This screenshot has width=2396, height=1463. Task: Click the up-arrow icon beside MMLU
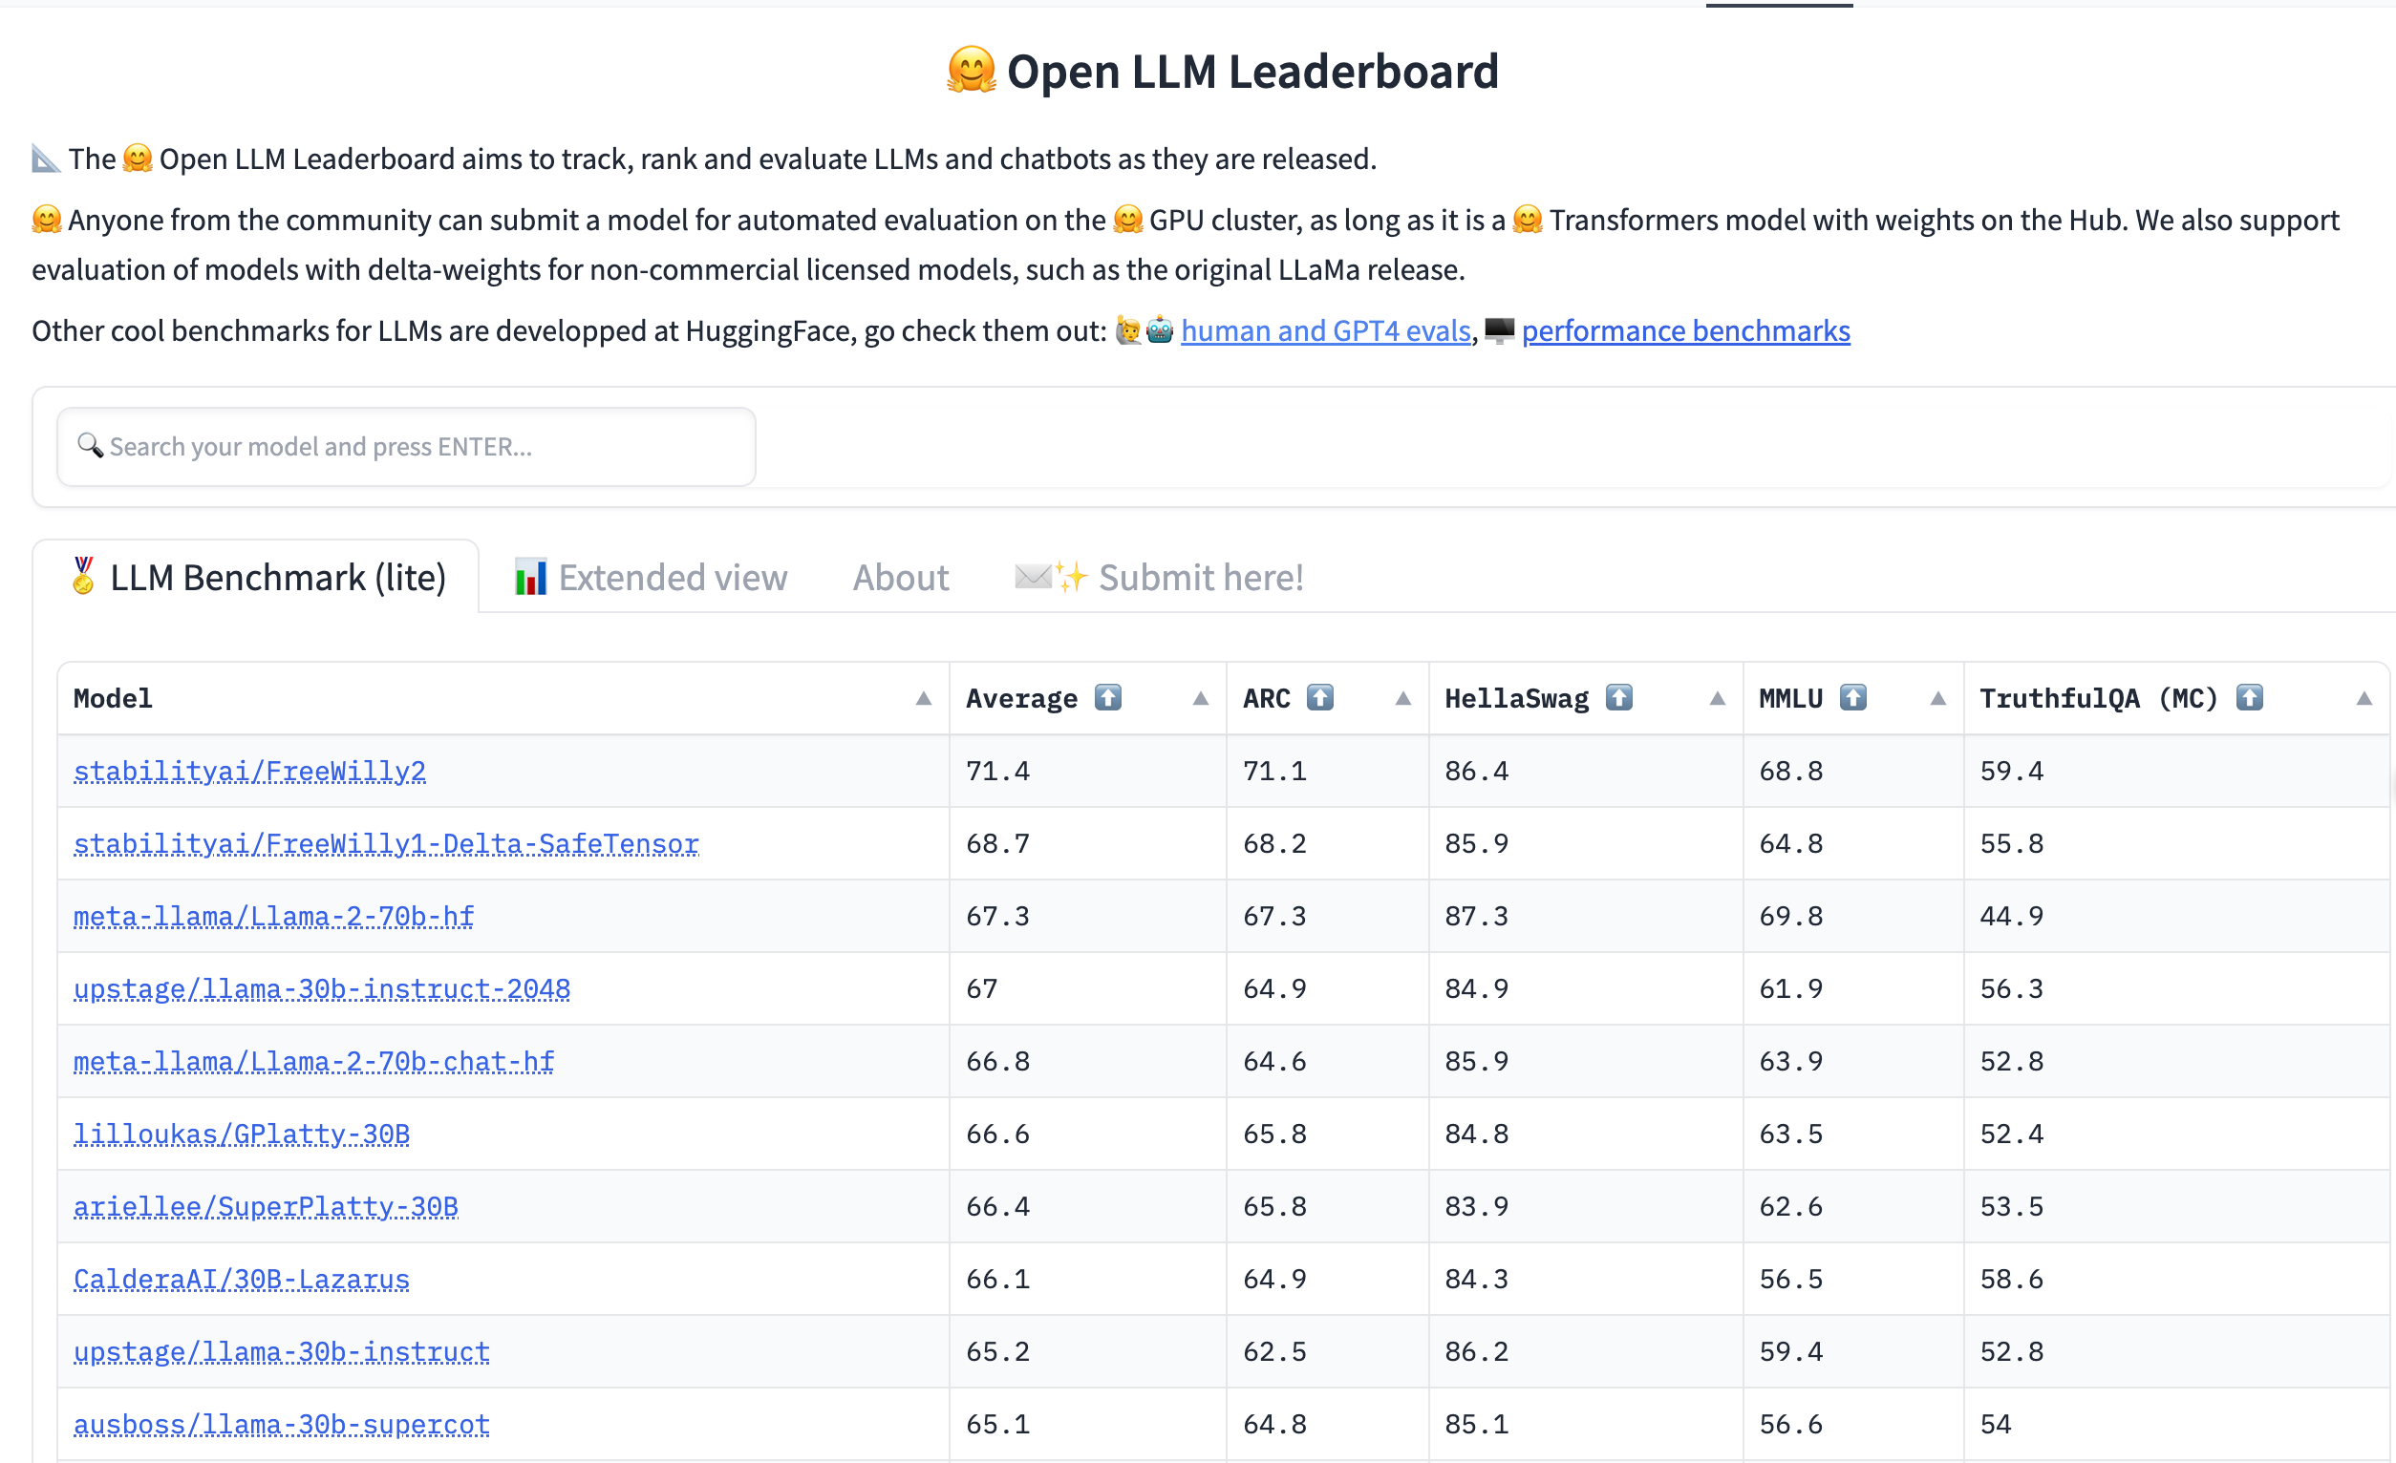pos(1852,697)
